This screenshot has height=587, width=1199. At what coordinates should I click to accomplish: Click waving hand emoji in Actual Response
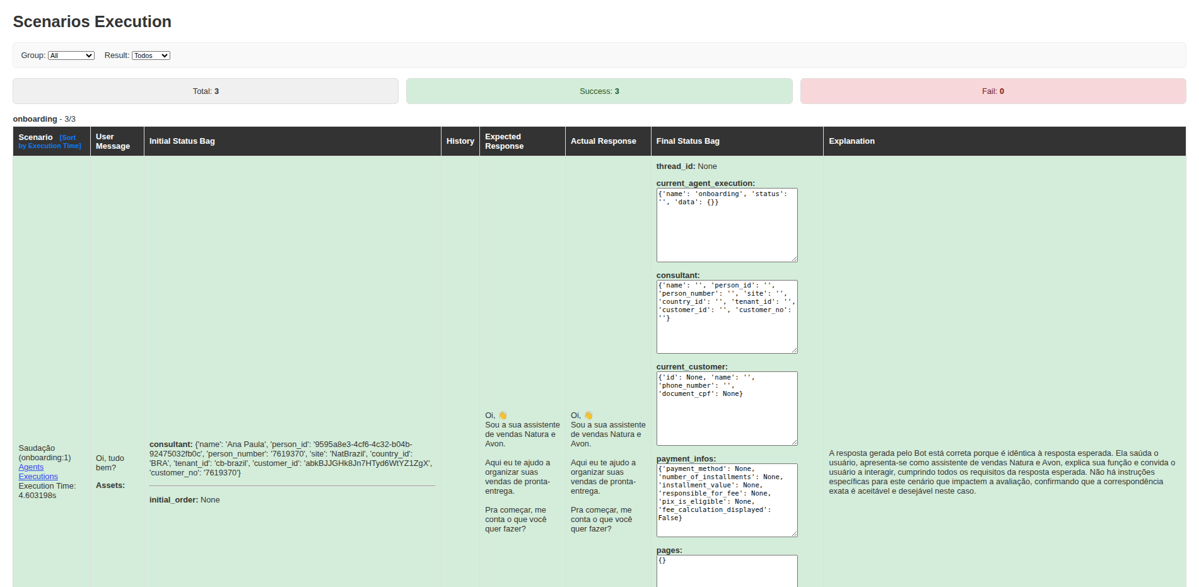pos(588,416)
